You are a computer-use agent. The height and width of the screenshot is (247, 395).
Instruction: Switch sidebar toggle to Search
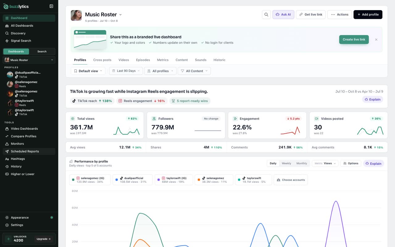click(x=42, y=52)
